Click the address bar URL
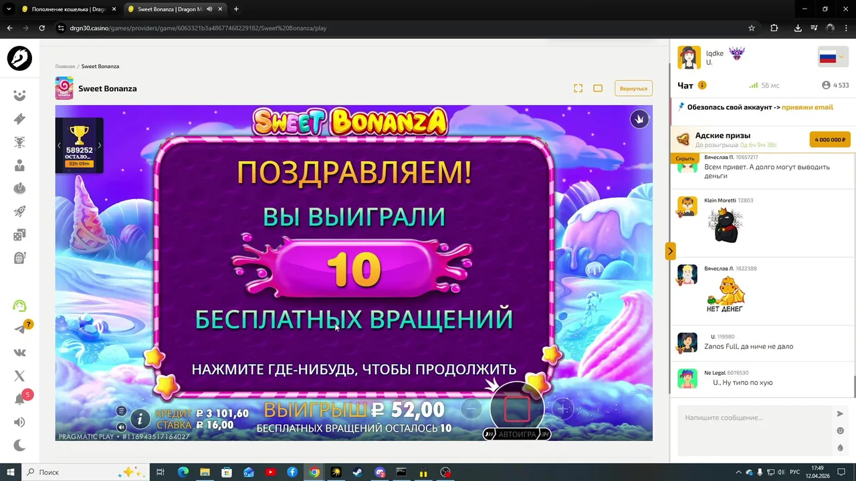Screen dimensions: 856x481 coord(198,28)
